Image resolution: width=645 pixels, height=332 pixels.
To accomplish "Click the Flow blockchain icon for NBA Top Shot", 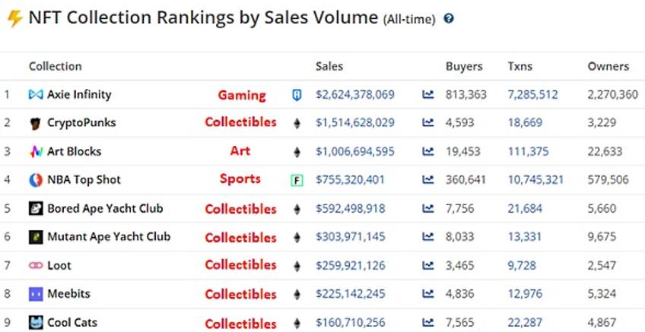I will click(x=297, y=180).
